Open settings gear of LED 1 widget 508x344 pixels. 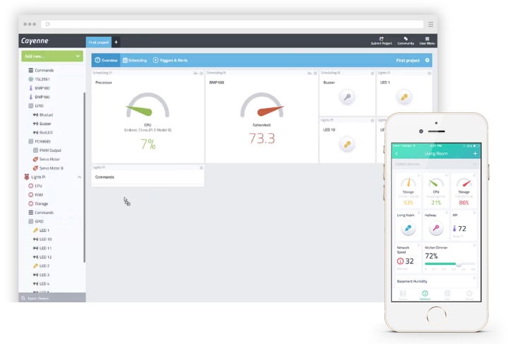(429, 73)
